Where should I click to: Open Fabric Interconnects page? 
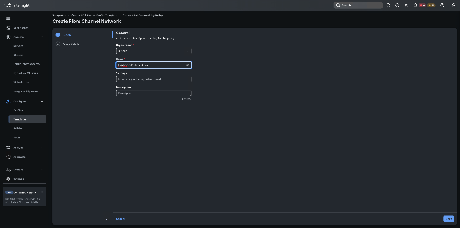tap(27, 64)
